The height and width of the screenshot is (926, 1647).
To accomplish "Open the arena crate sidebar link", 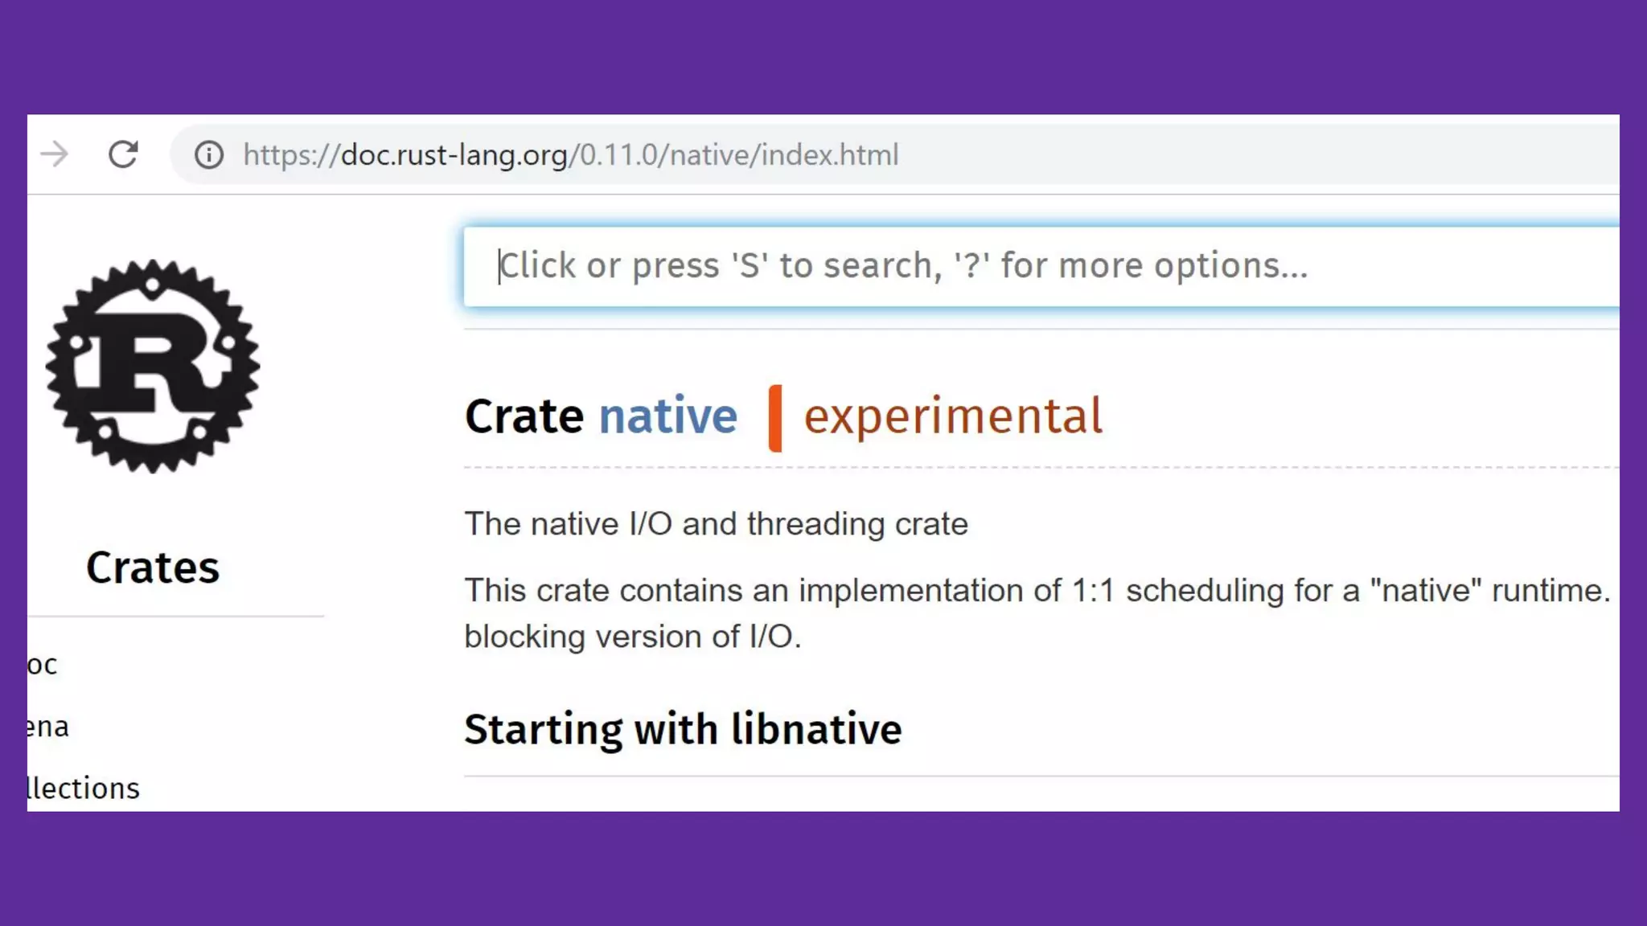I will 47,727.
